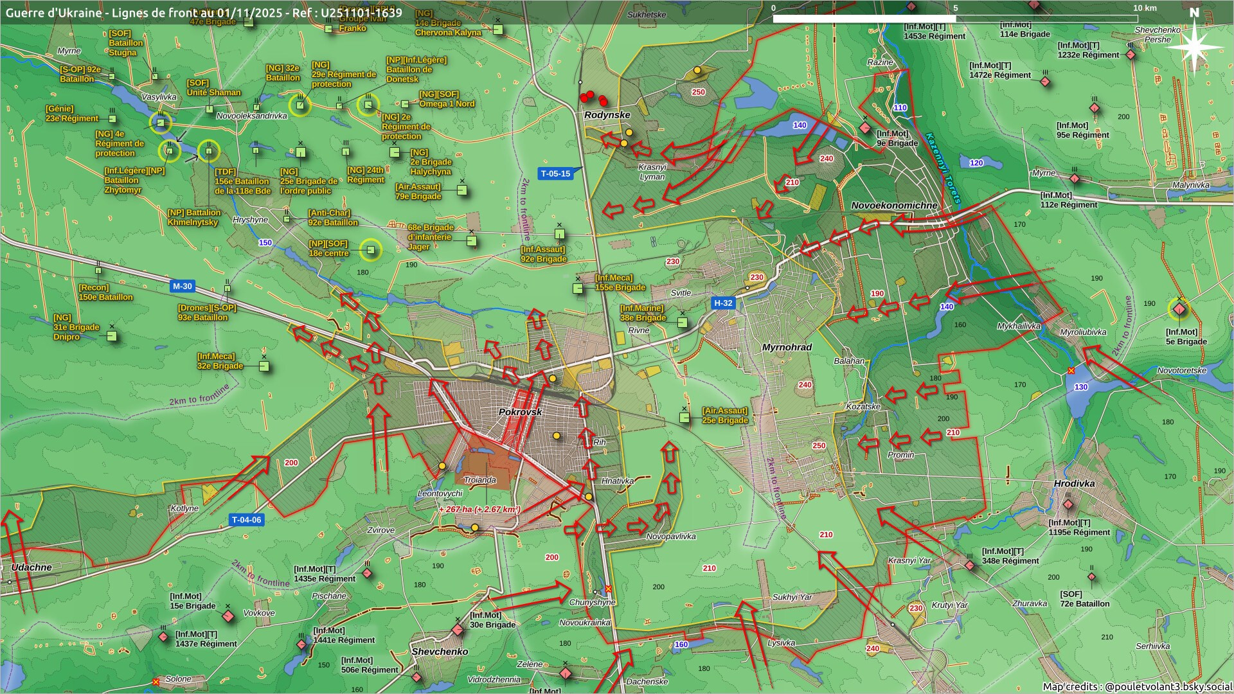
Task: Click the H-32 road shield
Action: coord(723,303)
